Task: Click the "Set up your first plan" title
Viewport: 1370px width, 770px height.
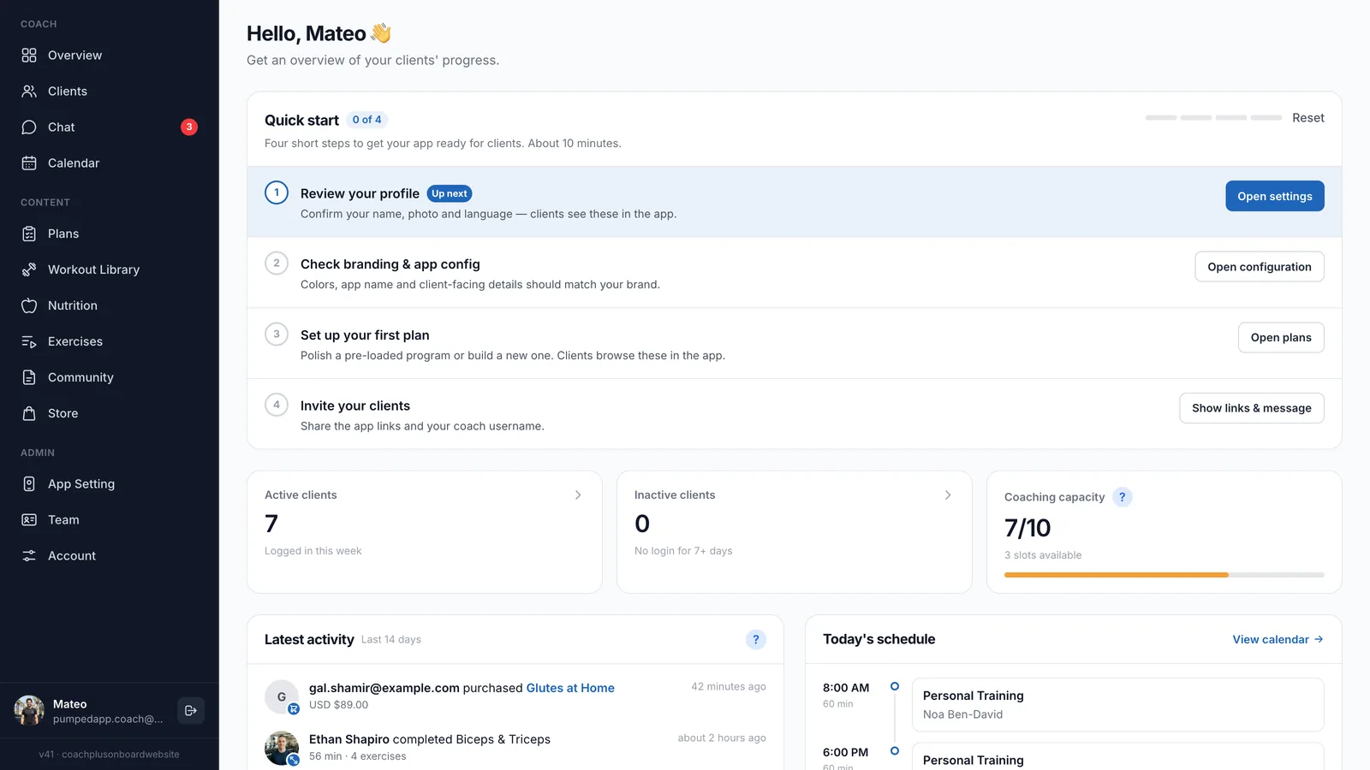Action: coord(365,335)
